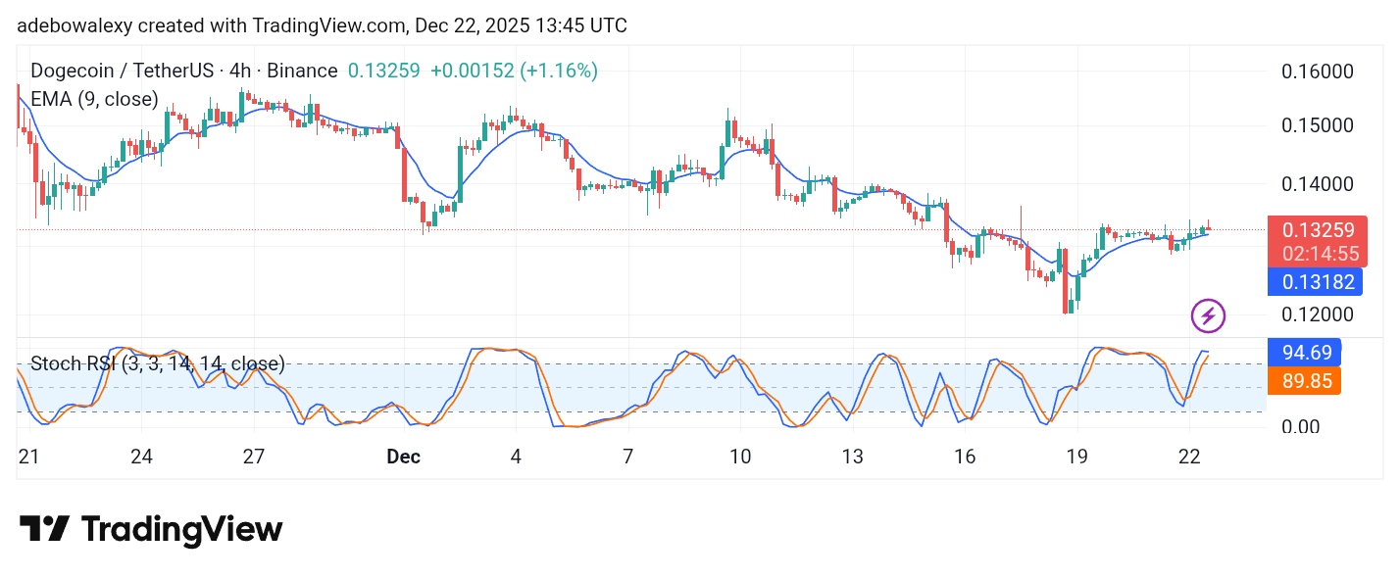Click the 10 date label on time axis
The image size is (1400, 579).
pos(739,457)
